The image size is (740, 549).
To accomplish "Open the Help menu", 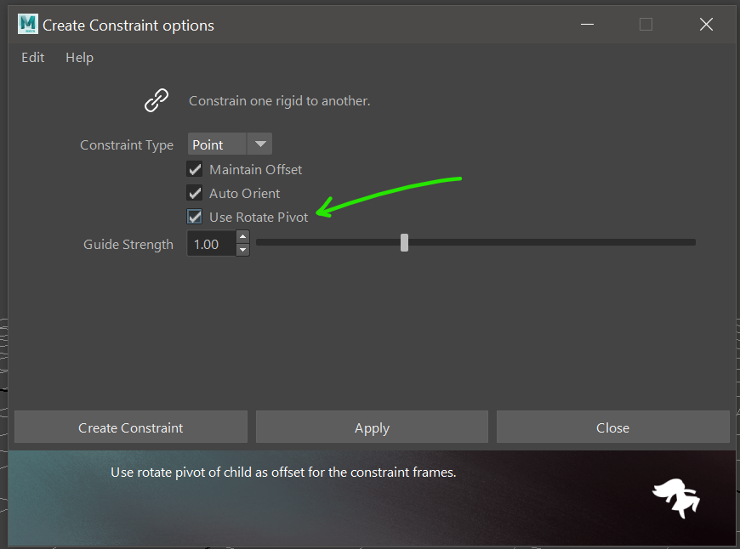I will [79, 58].
